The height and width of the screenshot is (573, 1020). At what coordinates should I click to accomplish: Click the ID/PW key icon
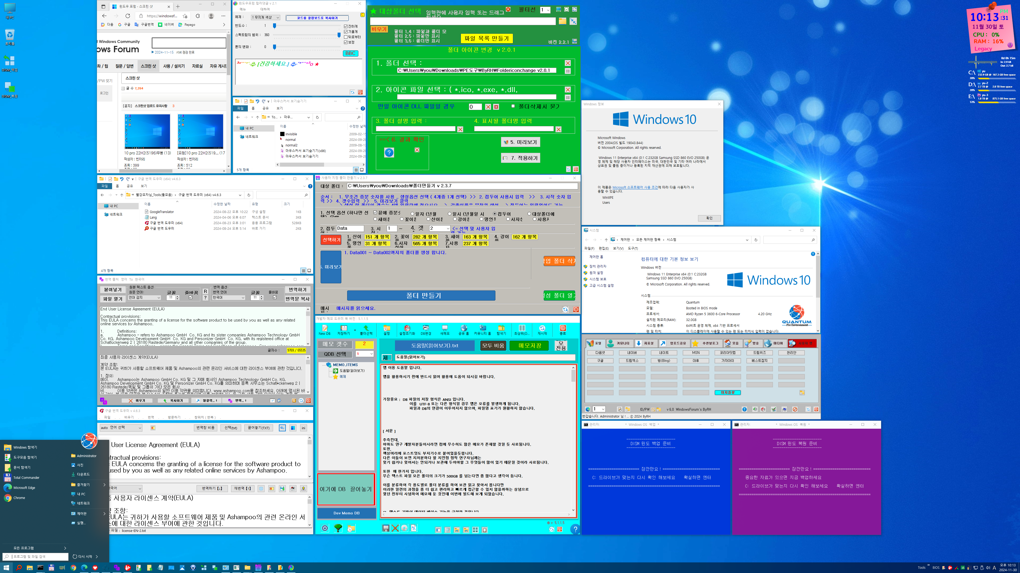pyautogui.click(x=654, y=409)
